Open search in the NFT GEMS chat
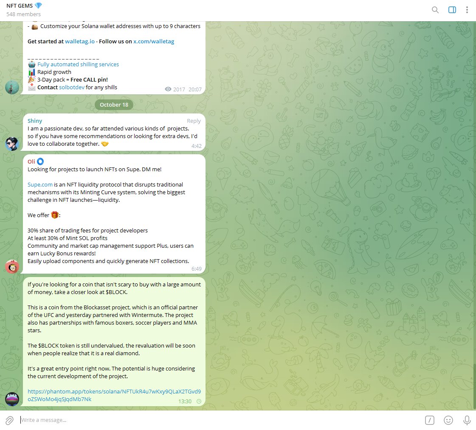The height and width of the screenshot is (430, 476). click(x=435, y=10)
